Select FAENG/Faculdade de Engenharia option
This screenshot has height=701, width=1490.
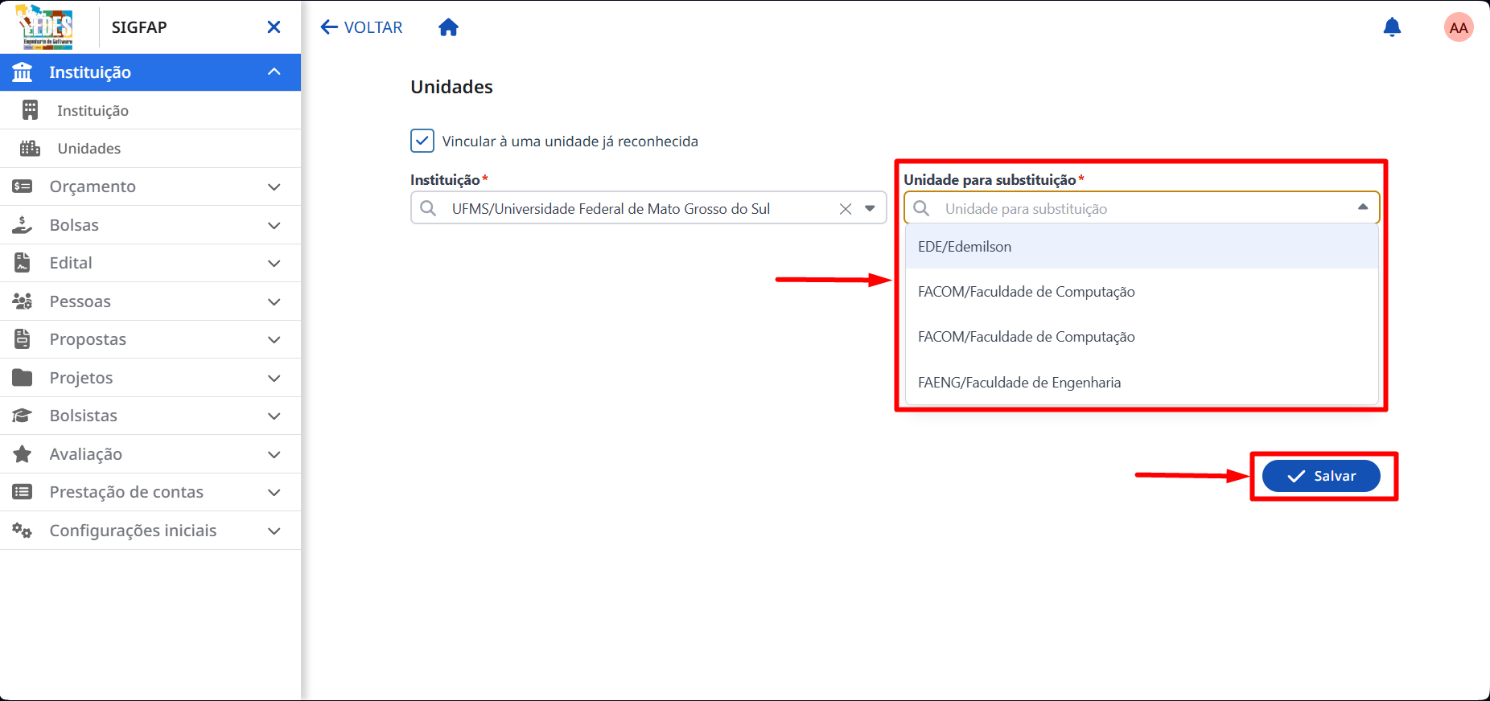(x=1142, y=383)
